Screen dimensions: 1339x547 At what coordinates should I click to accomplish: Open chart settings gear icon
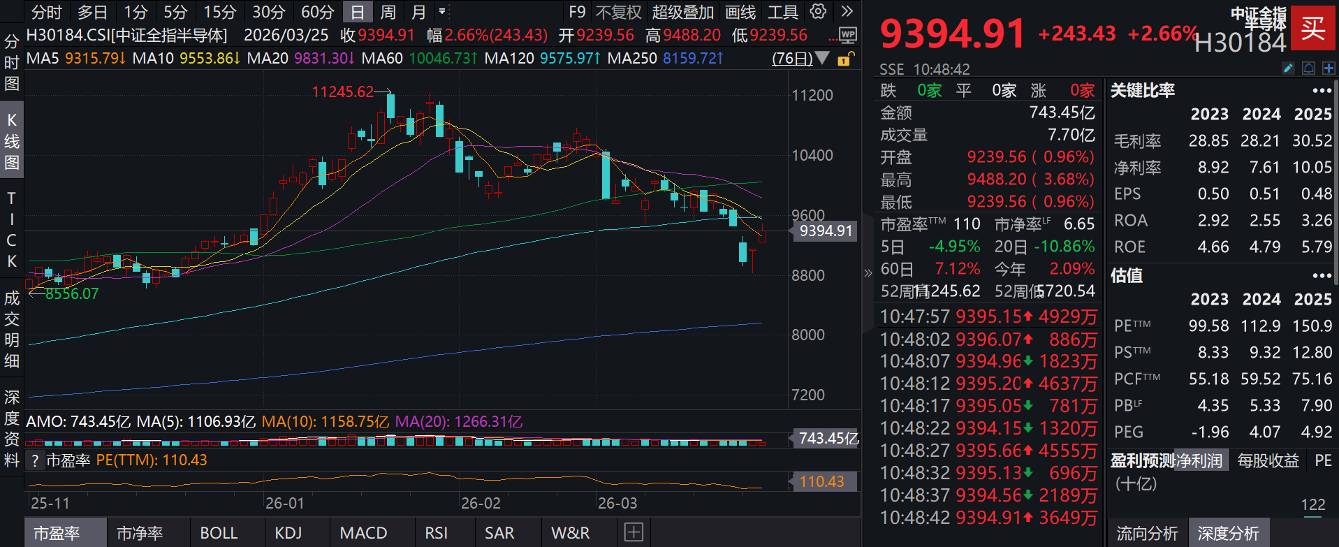pos(818,12)
